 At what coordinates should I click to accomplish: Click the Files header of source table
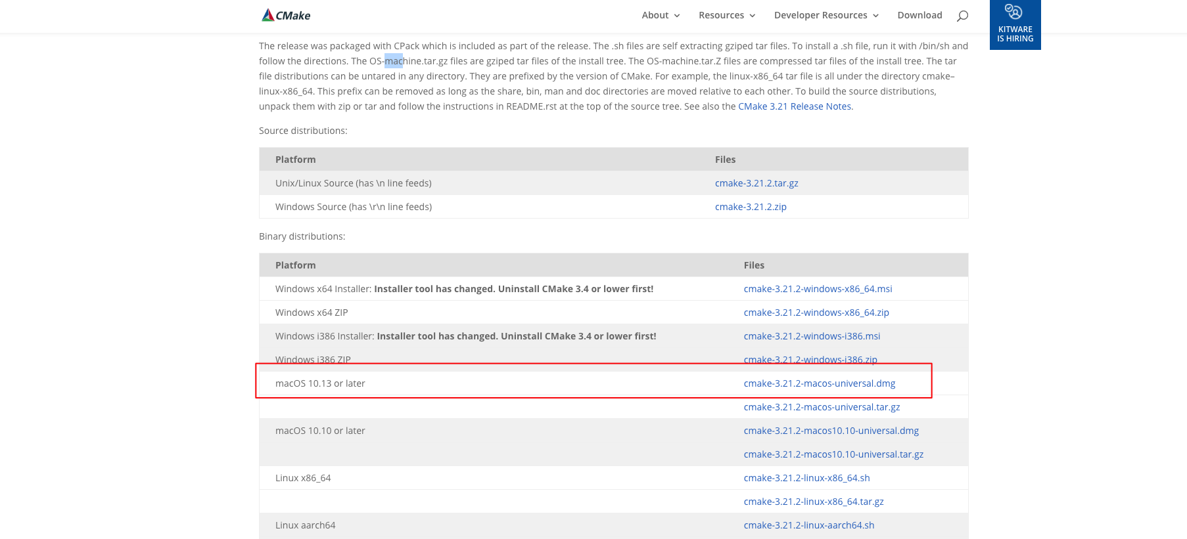[x=725, y=160]
